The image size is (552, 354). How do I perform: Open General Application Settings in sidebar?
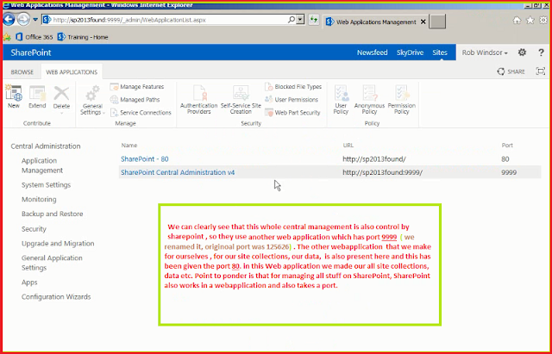click(52, 263)
